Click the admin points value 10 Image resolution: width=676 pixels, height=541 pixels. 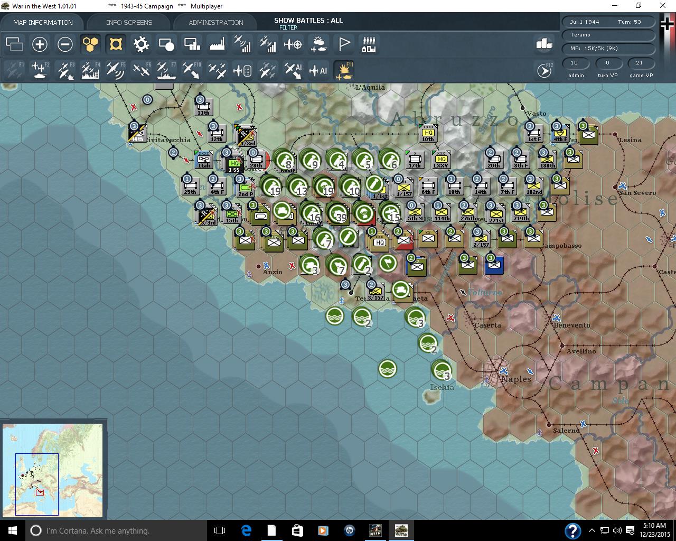[575, 62]
